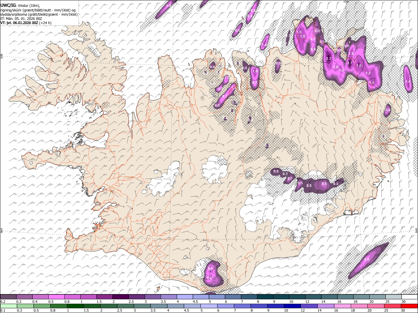
Task: Click the '18' label under the rain legend
Action: tap(353, 310)
